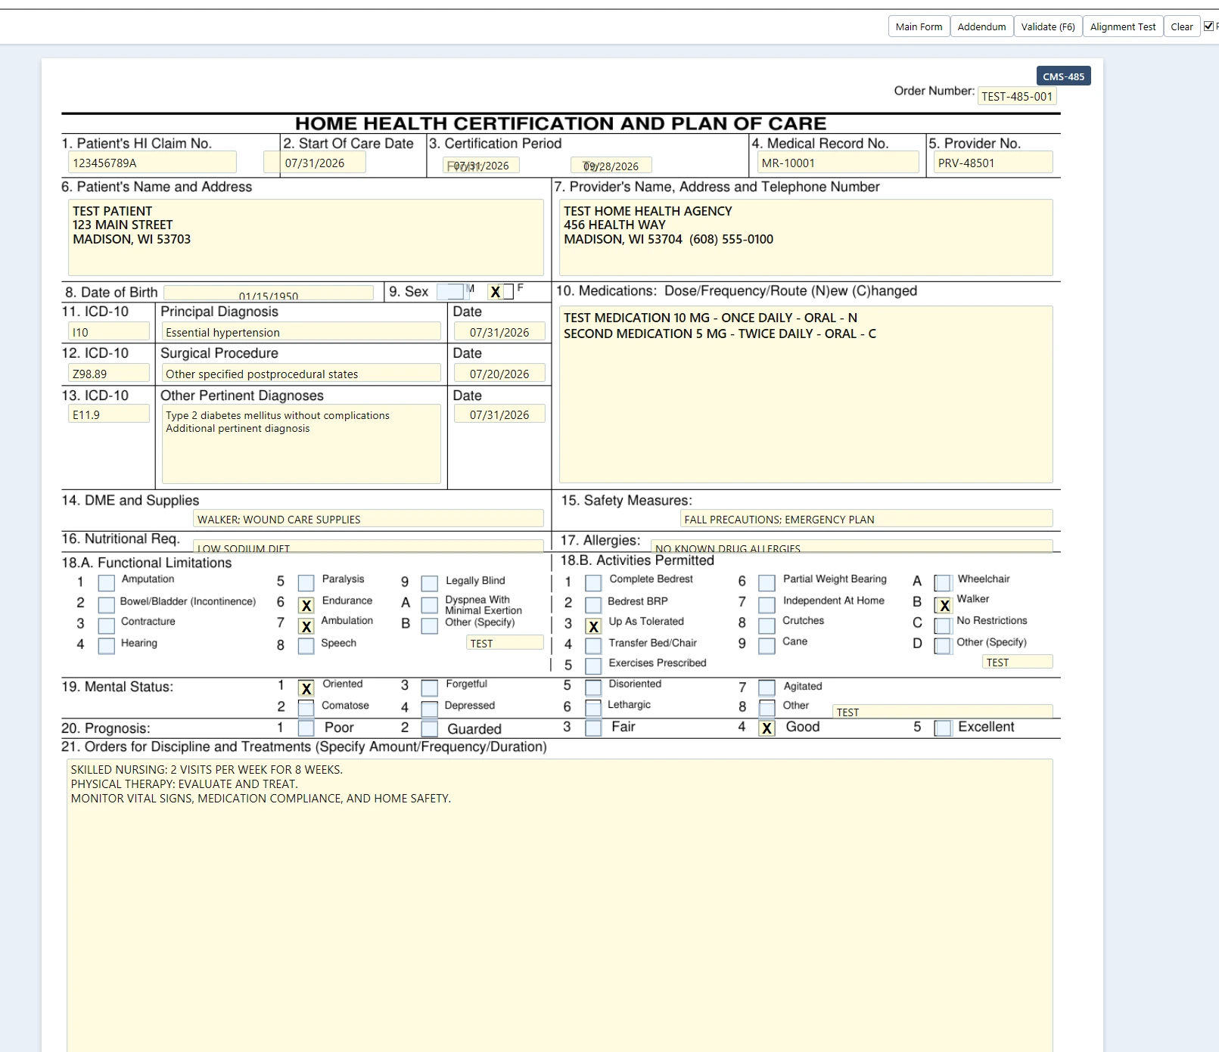This screenshot has width=1219, height=1052.
Task: Click Orders for Discipline and Treatments area
Action: [560, 905]
